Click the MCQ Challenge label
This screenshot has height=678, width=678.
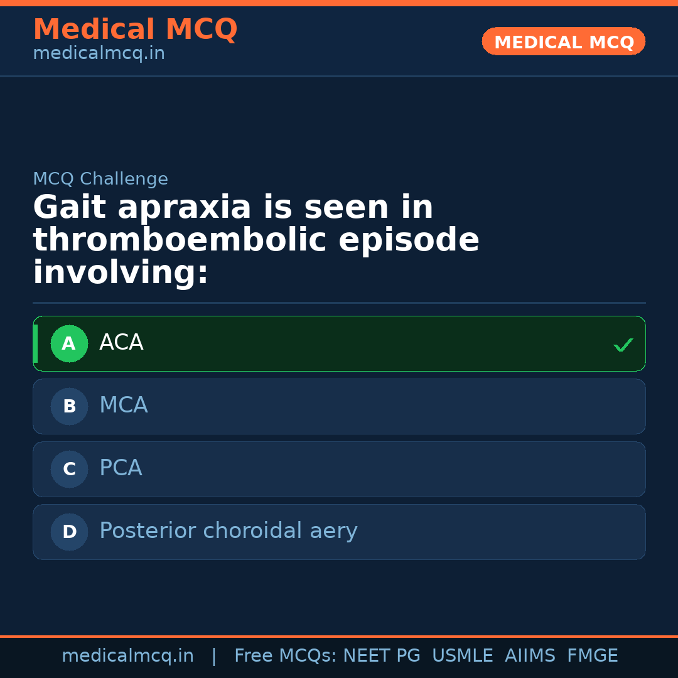coord(100,180)
